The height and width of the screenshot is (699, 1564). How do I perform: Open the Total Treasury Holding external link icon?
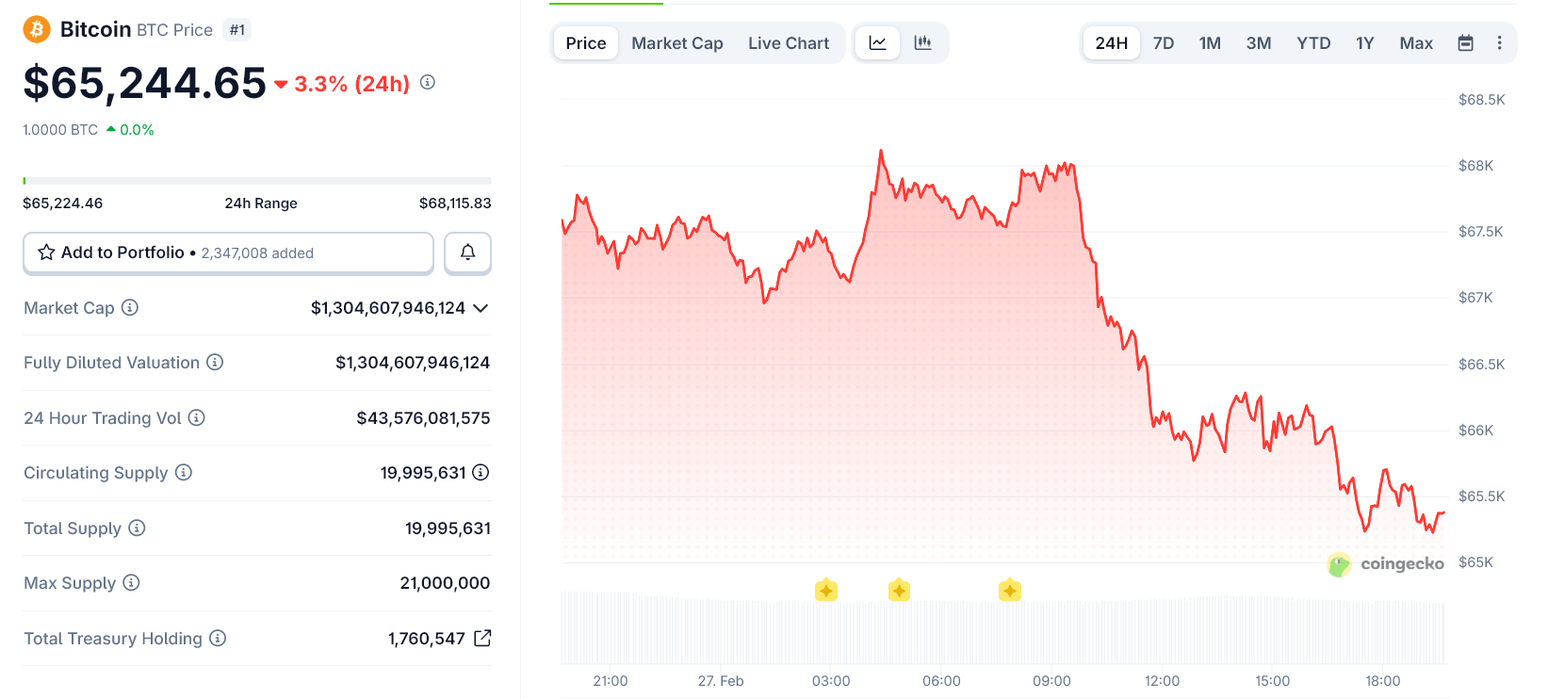click(x=482, y=639)
